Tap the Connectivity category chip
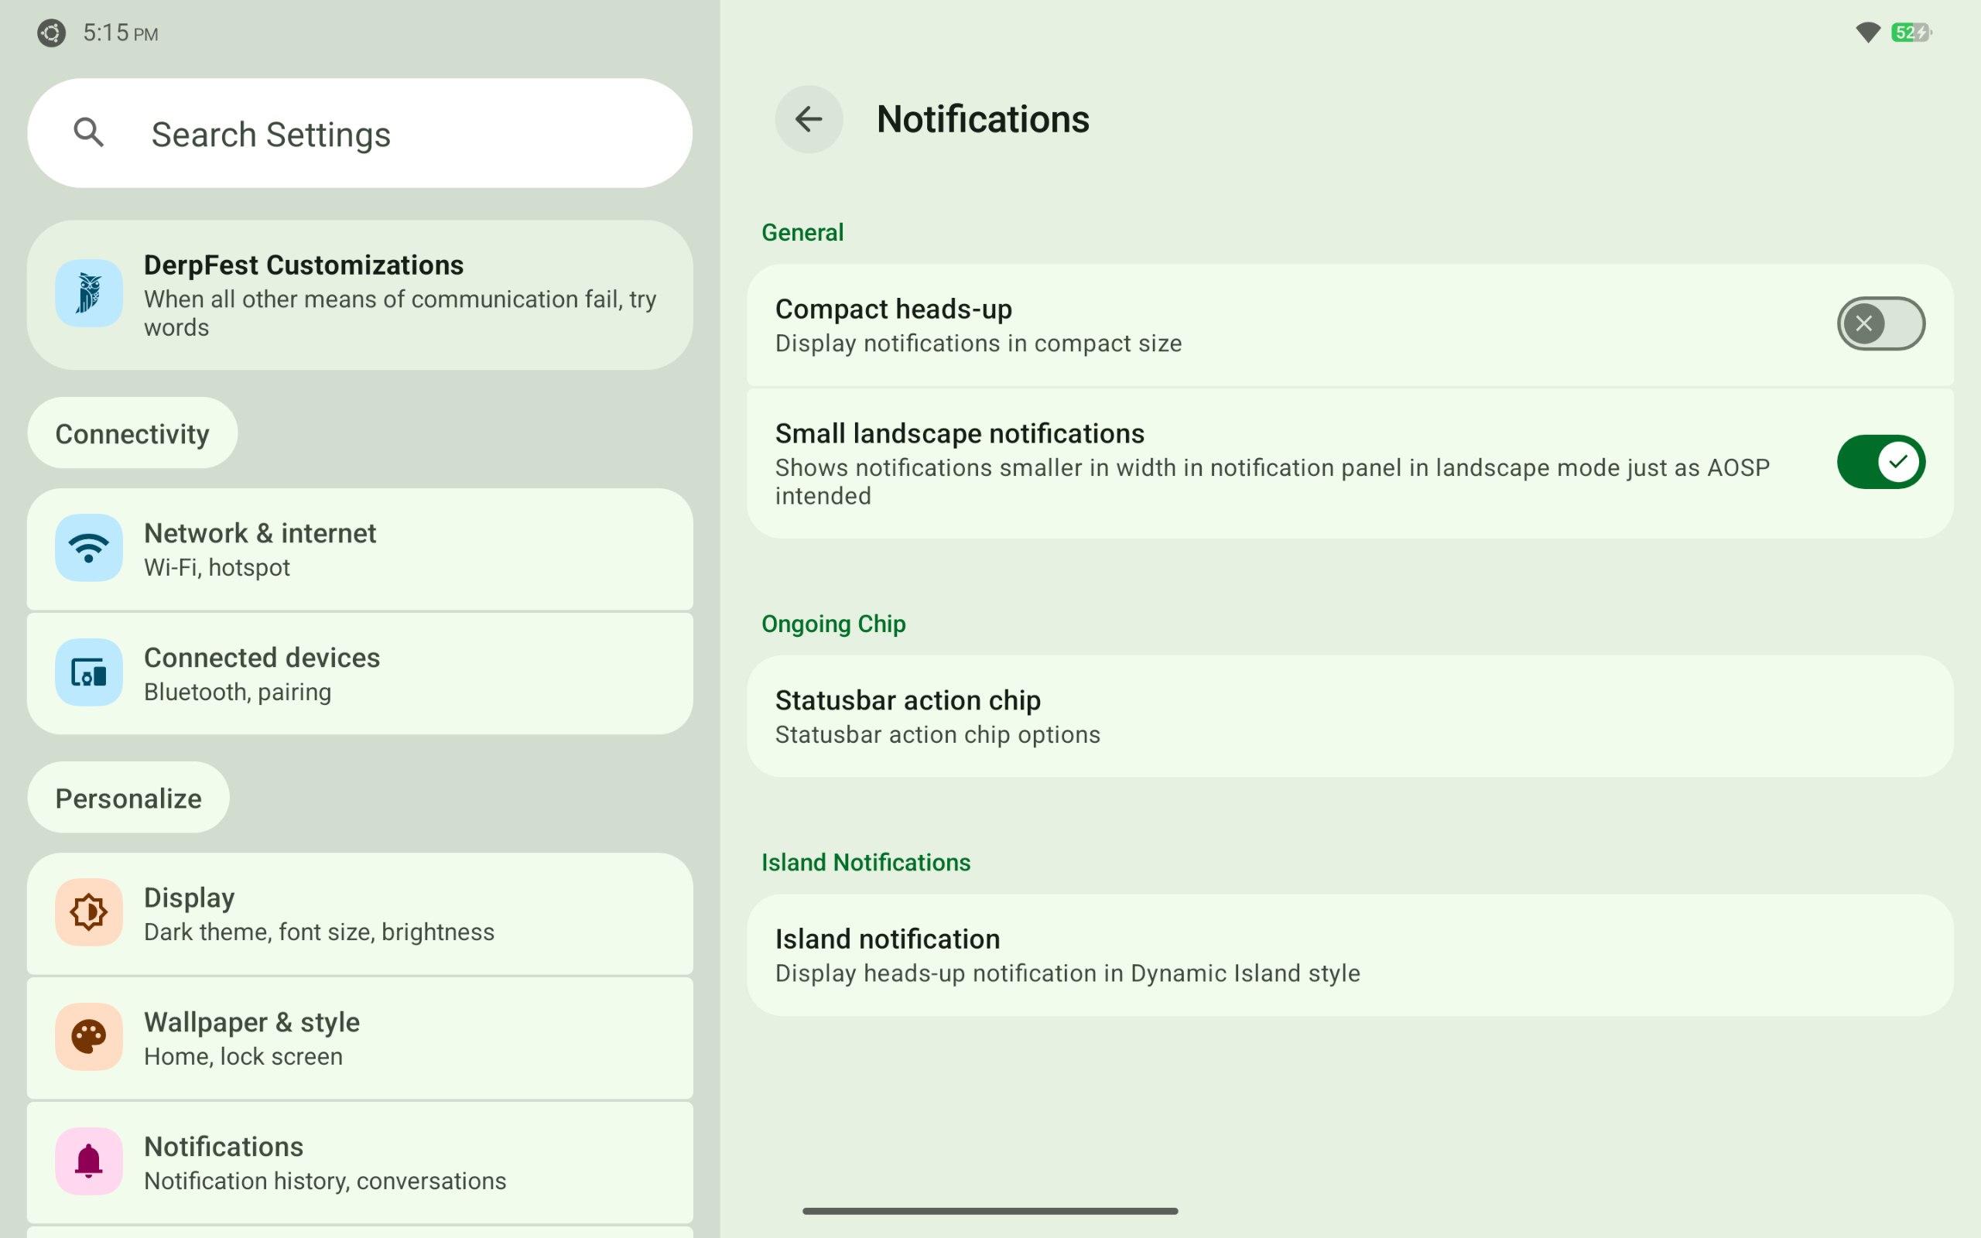The height and width of the screenshot is (1238, 1981). (x=132, y=433)
